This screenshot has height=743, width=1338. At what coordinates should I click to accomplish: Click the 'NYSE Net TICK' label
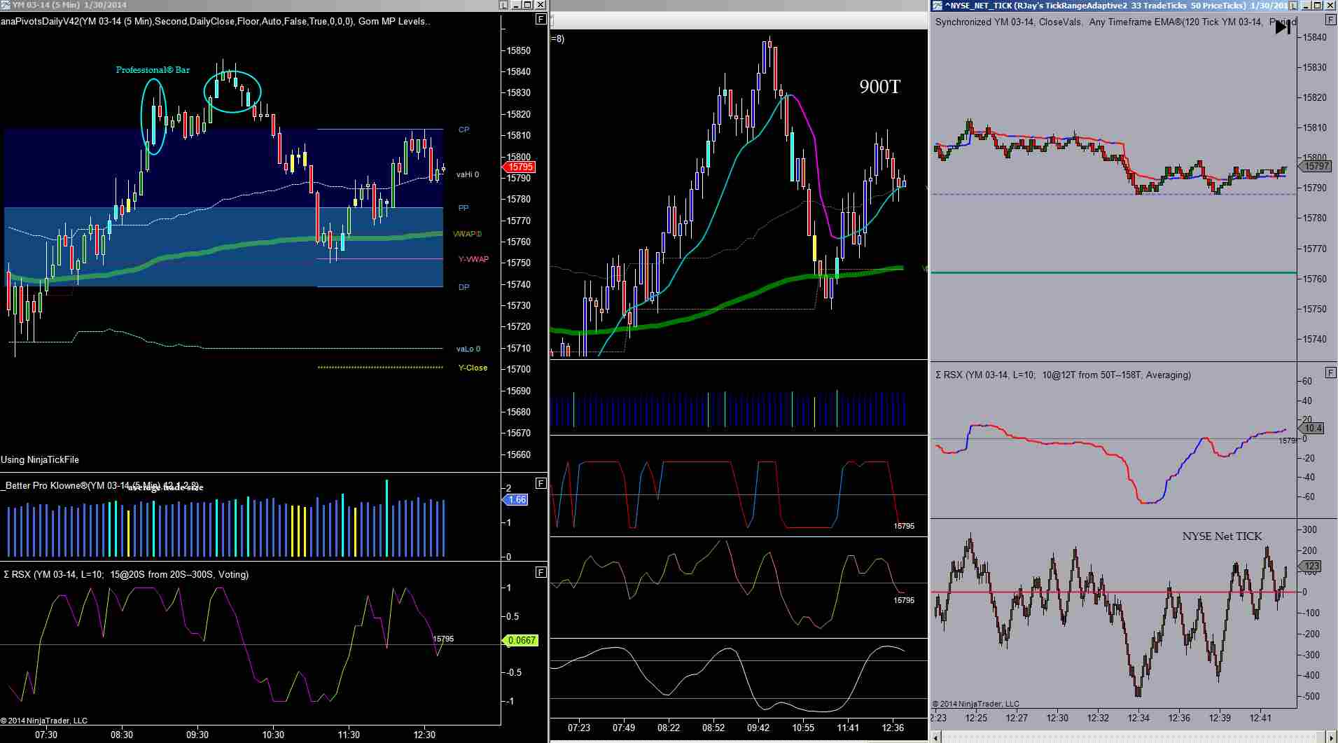[x=1222, y=536]
